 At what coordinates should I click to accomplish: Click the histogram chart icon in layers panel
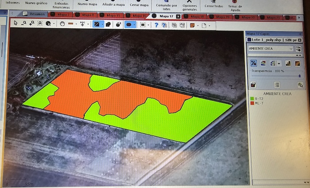288,63
